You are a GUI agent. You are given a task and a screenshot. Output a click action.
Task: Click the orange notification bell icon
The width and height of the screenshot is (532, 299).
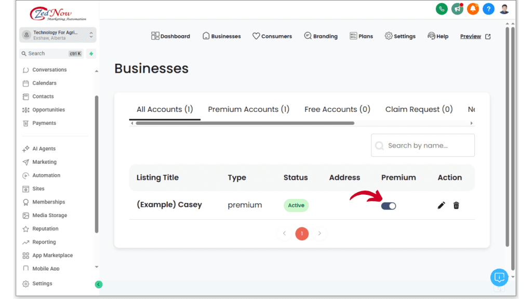tap(473, 9)
